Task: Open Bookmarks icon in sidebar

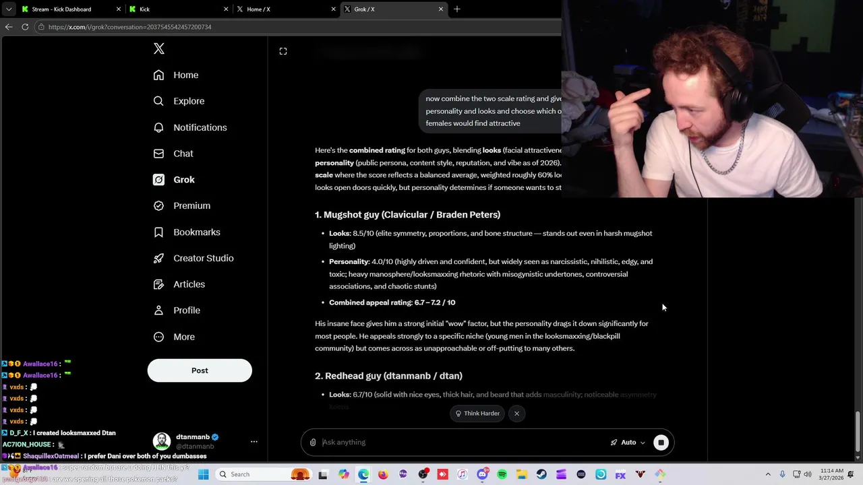Action: 158,232
